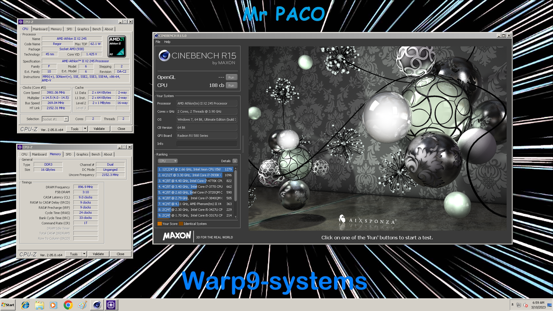Click the orange Your Score swatch

click(160, 224)
